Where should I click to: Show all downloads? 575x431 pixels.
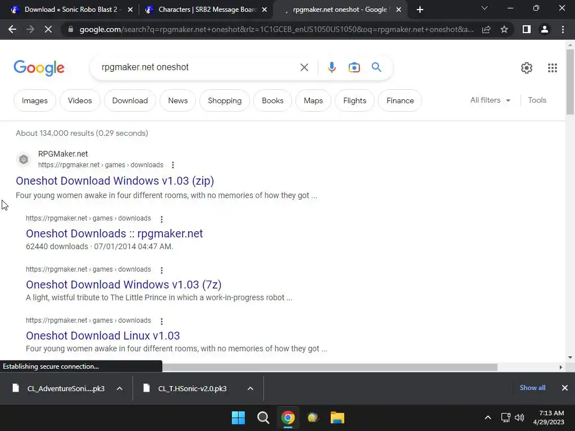[x=532, y=388]
